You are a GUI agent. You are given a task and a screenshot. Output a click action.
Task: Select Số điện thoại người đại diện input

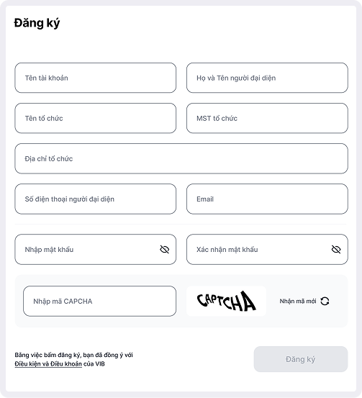(96, 199)
